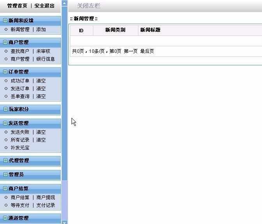Image resolution: width=262 pixels, height=224 pixels.
Task: Go to 第一页 in pagination
Action: [131, 51]
